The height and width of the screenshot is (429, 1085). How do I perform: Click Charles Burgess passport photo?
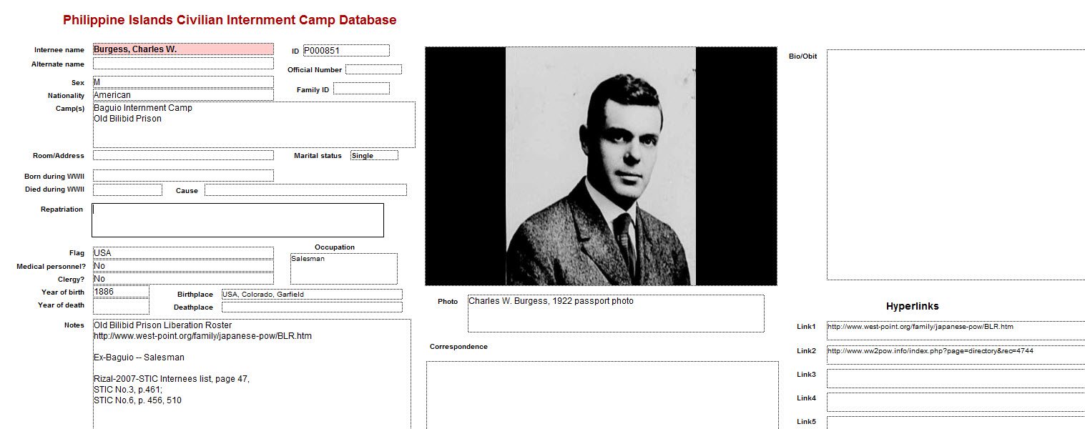601,167
